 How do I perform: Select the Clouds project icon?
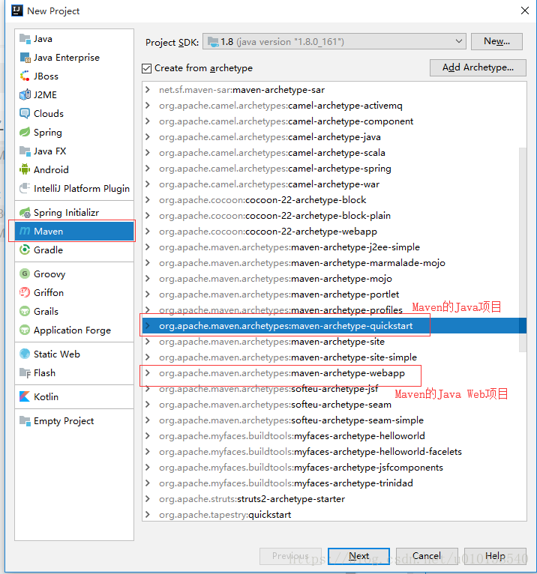click(25, 113)
